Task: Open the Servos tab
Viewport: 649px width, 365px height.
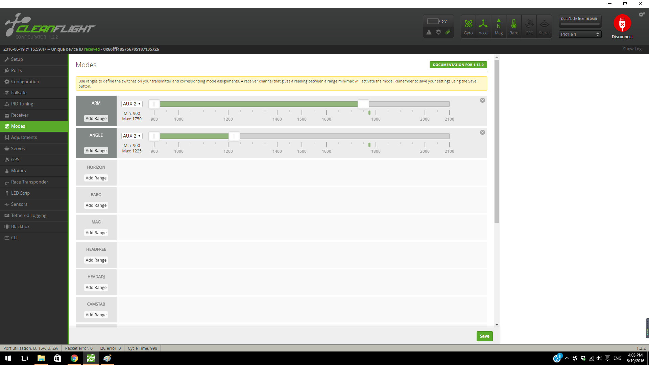Action: 34,148
